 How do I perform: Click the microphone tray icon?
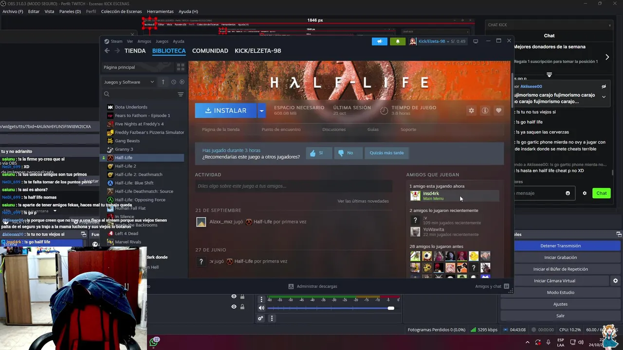548,342
